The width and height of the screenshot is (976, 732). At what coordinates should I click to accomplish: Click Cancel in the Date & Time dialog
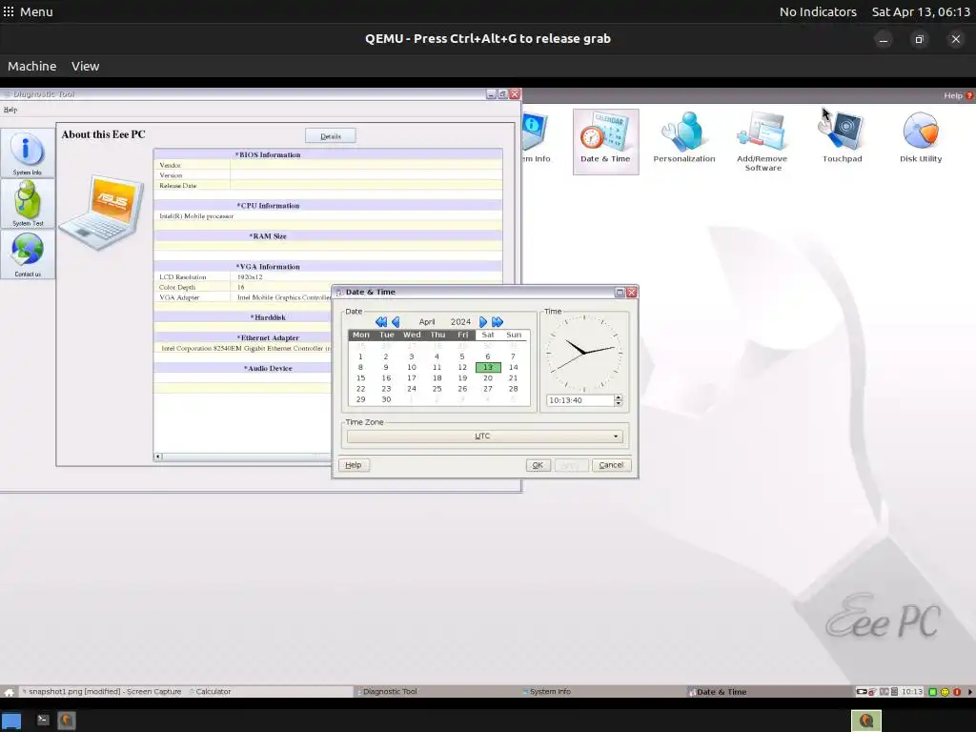[611, 465]
